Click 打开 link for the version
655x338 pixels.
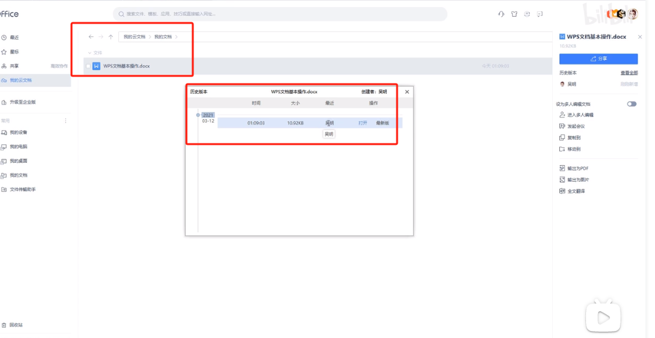click(x=363, y=123)
